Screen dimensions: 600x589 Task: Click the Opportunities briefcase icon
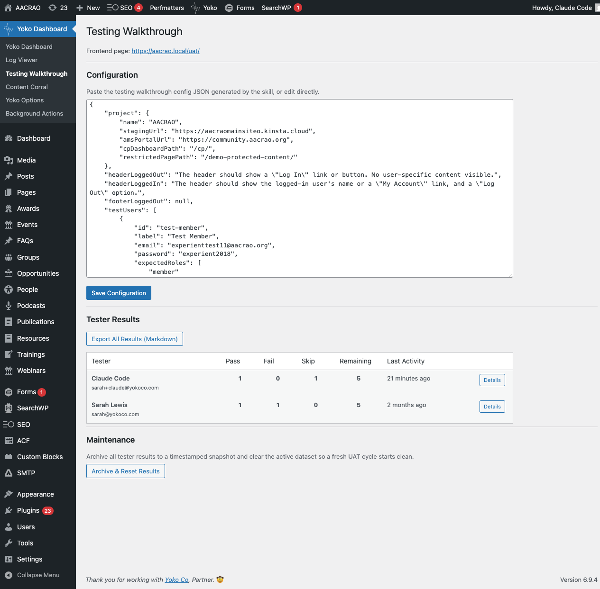9,273
